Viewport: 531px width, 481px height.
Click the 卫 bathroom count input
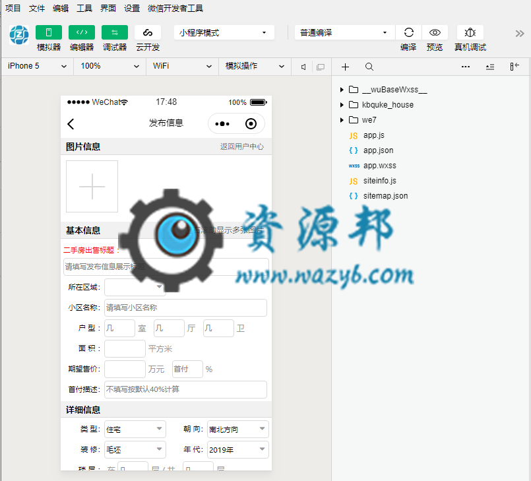218,328
